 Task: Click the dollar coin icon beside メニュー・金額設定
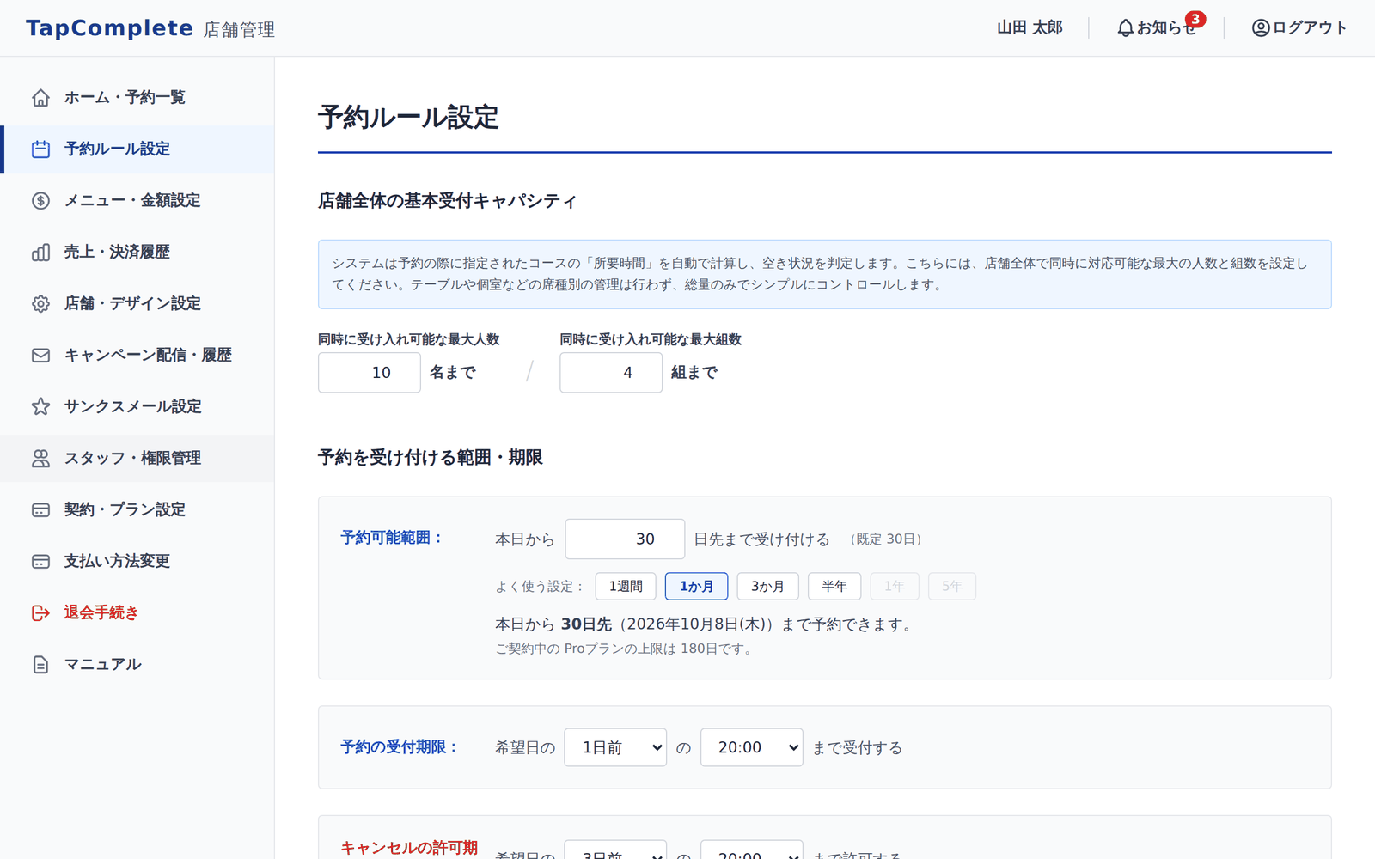click(40, 201)
